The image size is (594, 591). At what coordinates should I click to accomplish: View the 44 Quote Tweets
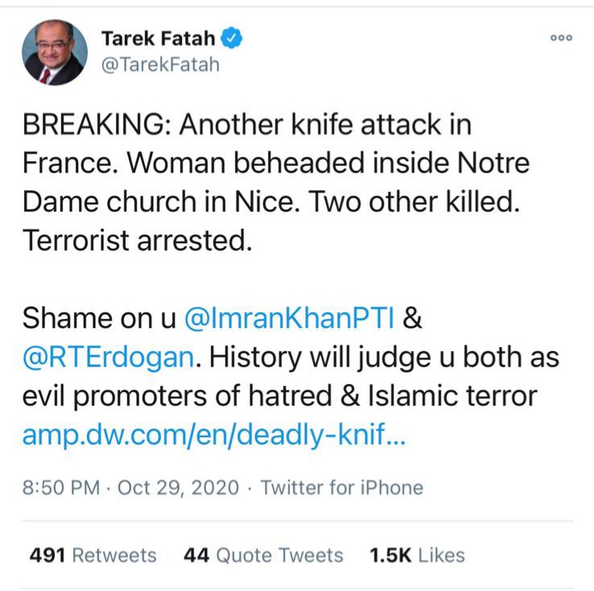(x=263, y=555)
